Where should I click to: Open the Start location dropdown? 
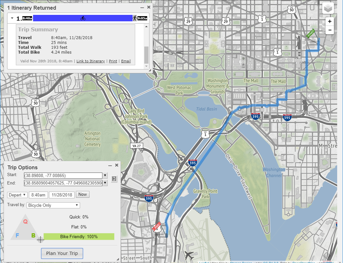(x=105, y=175)
